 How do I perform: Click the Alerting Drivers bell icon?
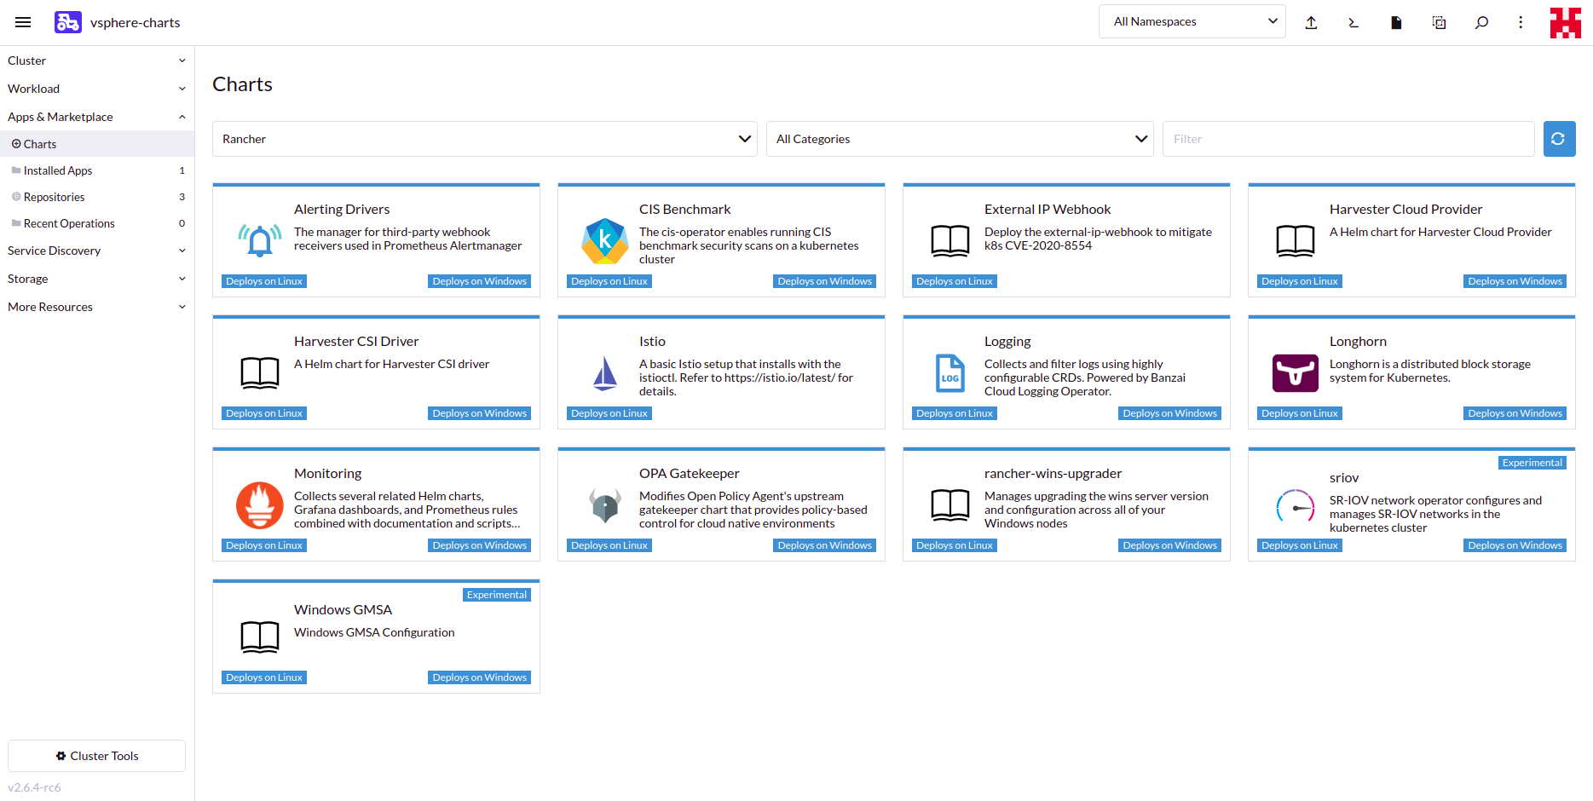[260, 240]
